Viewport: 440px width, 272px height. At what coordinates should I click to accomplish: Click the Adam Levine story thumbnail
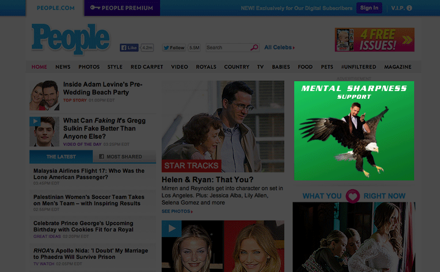click(x=45, y=95)
